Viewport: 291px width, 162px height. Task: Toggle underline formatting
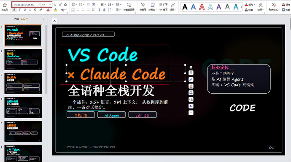(25, 10)
